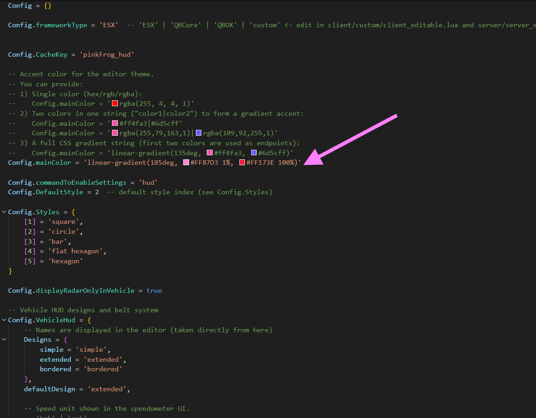This screenshot has height=418, width=536.
Task: Open color picker for #FF87D3 swatch
Action: [186, 162]
